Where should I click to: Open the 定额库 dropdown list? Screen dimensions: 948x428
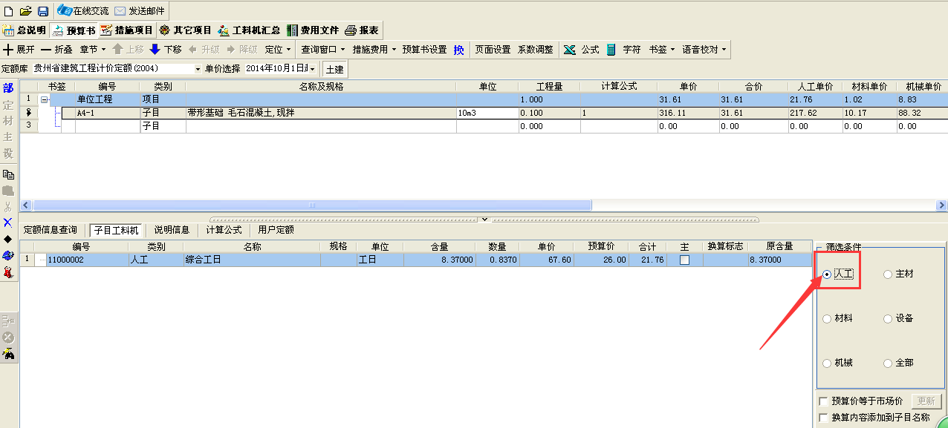pyautogui.click(x=198, y=69)
